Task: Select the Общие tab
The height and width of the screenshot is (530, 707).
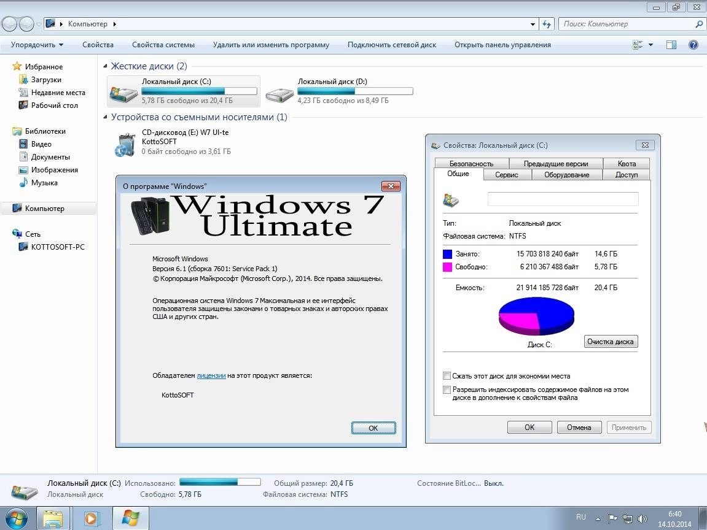Action: pos(458,174)
